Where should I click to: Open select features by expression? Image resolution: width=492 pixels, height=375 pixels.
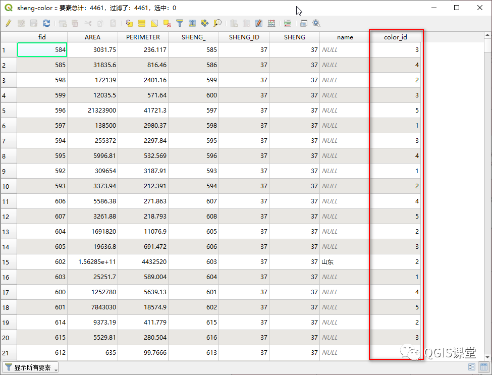click(x=129, y=23)
